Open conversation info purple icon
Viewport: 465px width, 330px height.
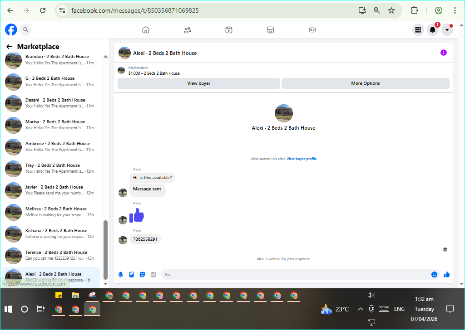[x=443, y=53]
